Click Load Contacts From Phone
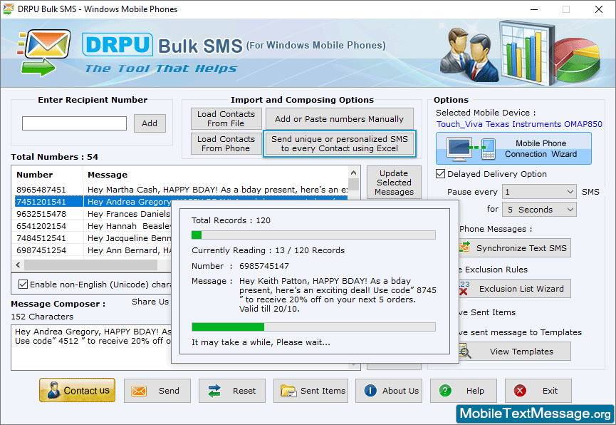This screenshot has width=616, height=425. (226, 143)
